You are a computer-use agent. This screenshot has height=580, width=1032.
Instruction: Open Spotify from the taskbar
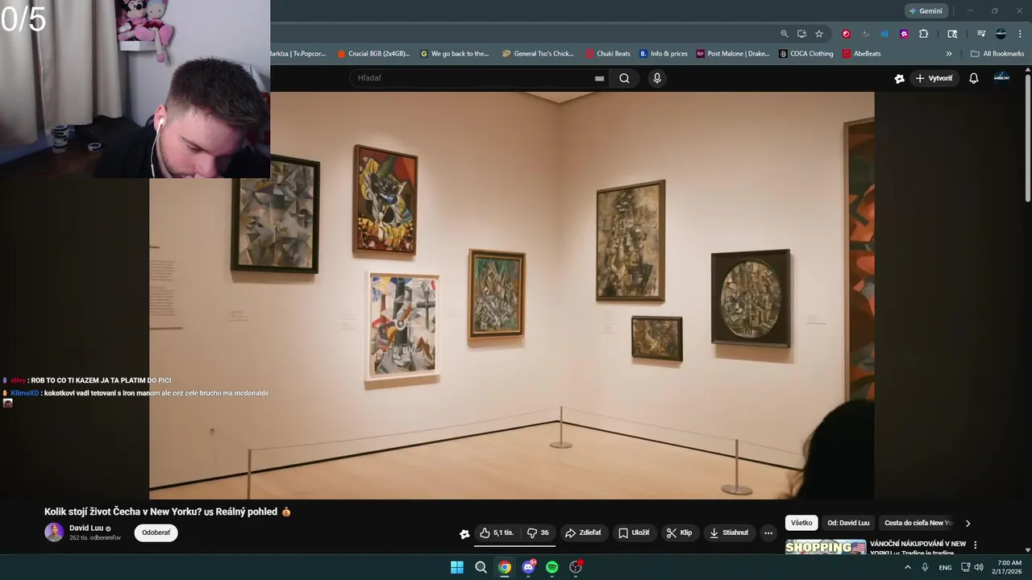[551, 567]
